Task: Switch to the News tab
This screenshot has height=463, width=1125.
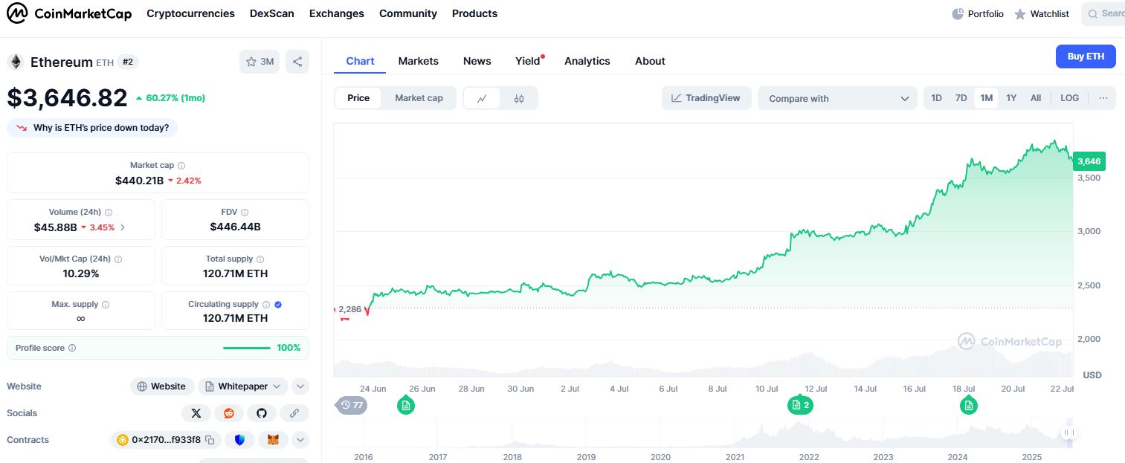Action: click(477, 61)
